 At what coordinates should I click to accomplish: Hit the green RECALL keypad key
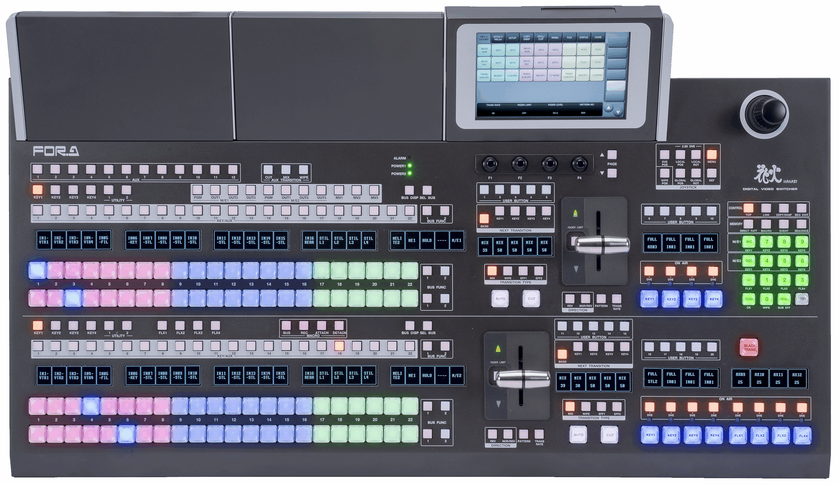(x=784, y=299)
